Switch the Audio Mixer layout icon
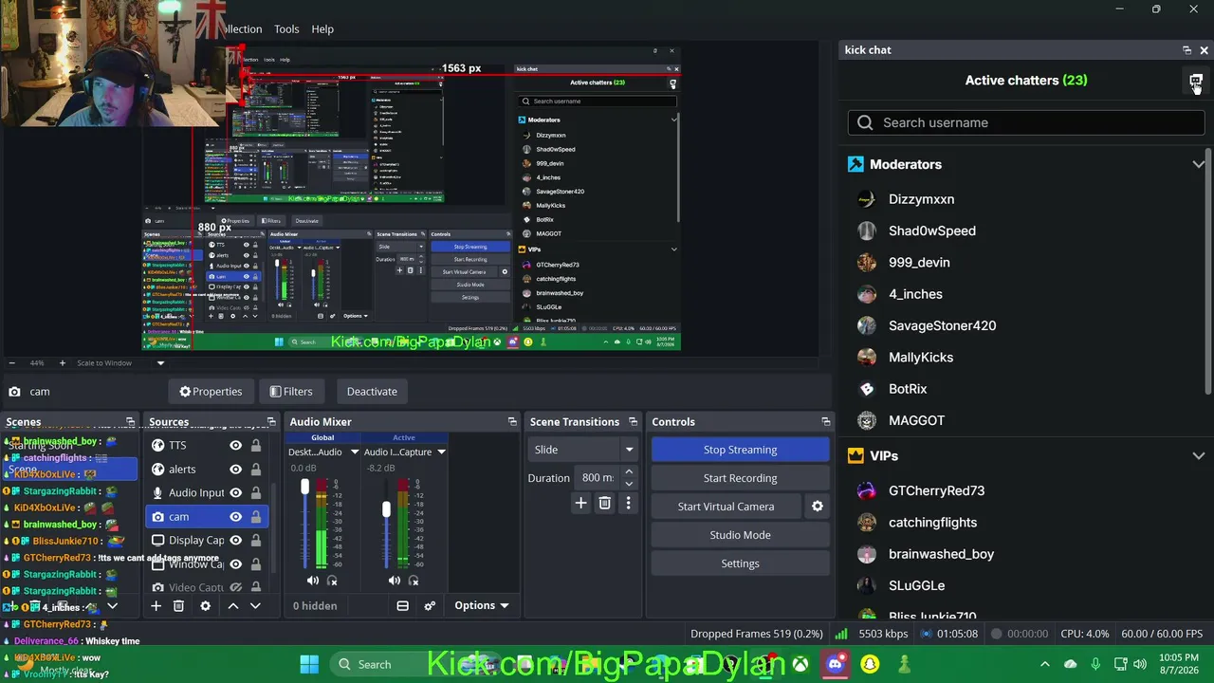 402,606
